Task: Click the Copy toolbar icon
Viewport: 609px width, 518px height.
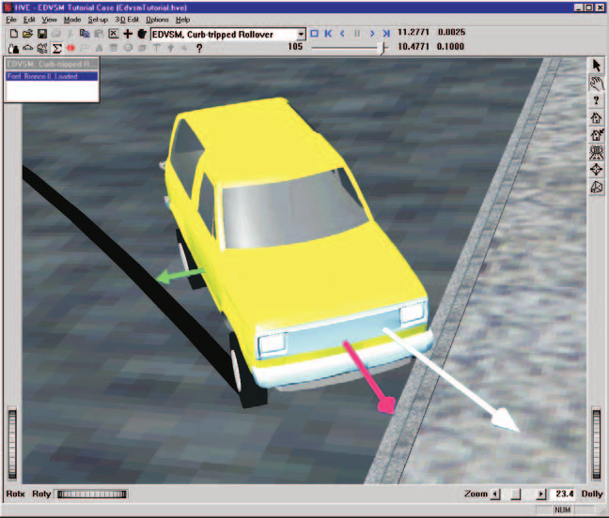Action: [85, 34]
